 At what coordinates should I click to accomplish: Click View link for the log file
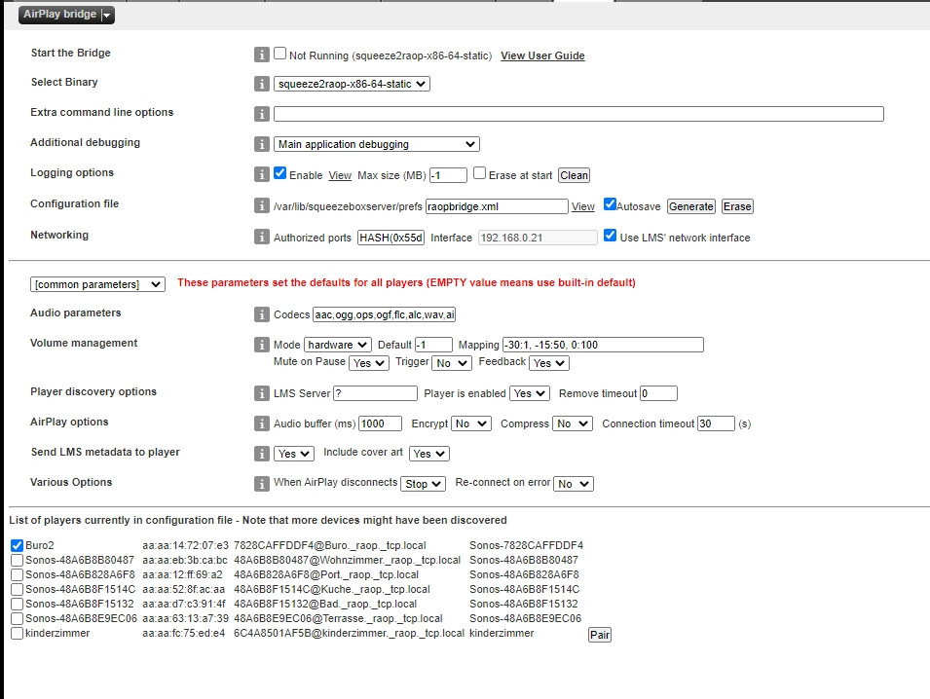tap(340, 175)
